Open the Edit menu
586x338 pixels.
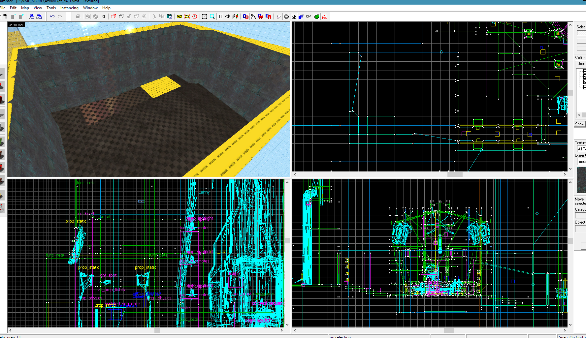[13, 8]
